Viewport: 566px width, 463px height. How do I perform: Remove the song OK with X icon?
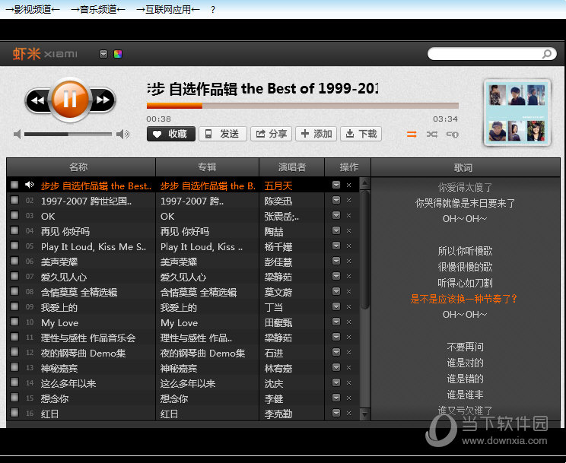(x=348, y=216)
